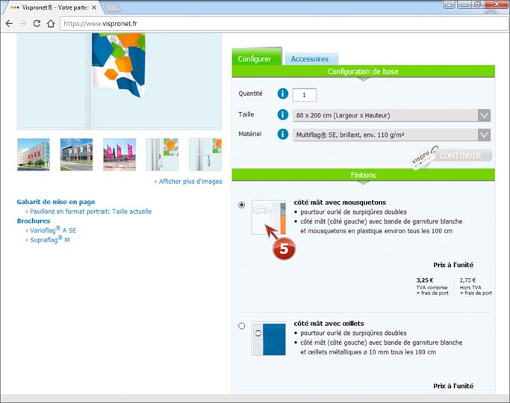The image size is (510, 403).
Task: Open second thumbnail showing glass building
Action: [76, 155]
